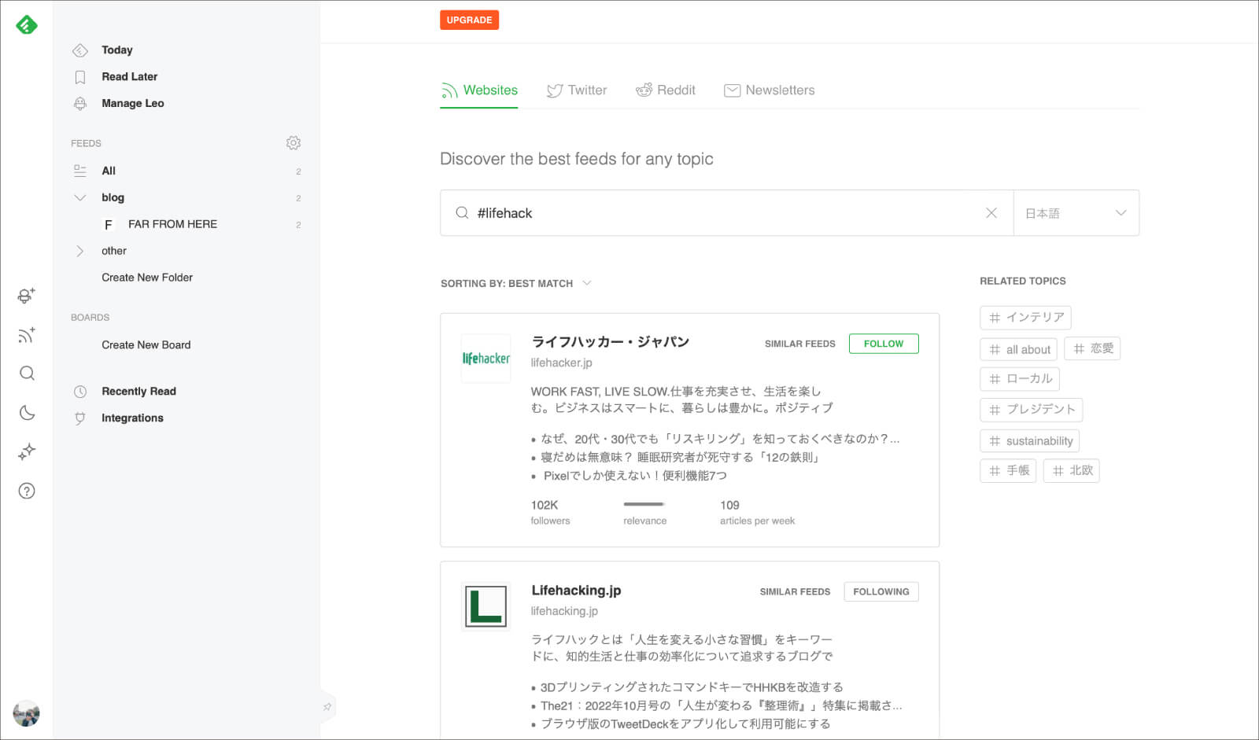This screenshot has width=1259, height=740.
Task: Clear the search with X icon
Action: (x=991, y=213)
